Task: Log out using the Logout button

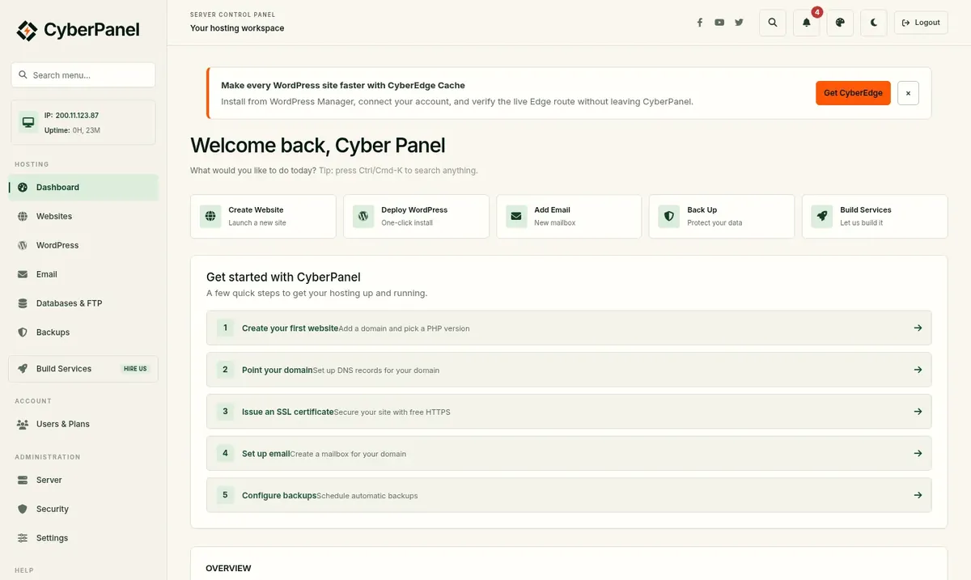Action: coord(921,23)
